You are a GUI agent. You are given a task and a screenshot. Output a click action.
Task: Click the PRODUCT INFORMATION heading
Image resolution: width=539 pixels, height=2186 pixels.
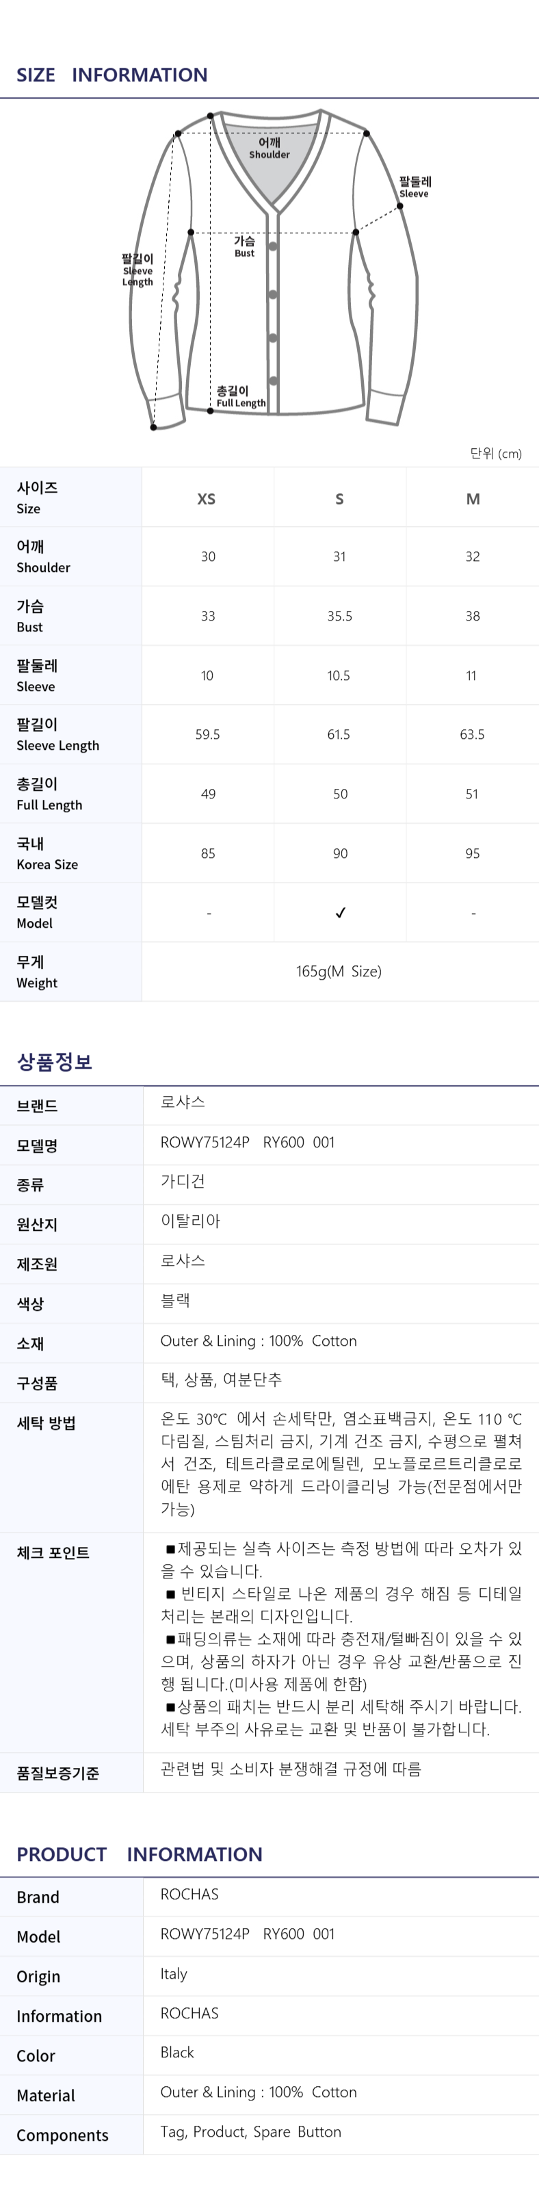click(x=140, y=1854)
